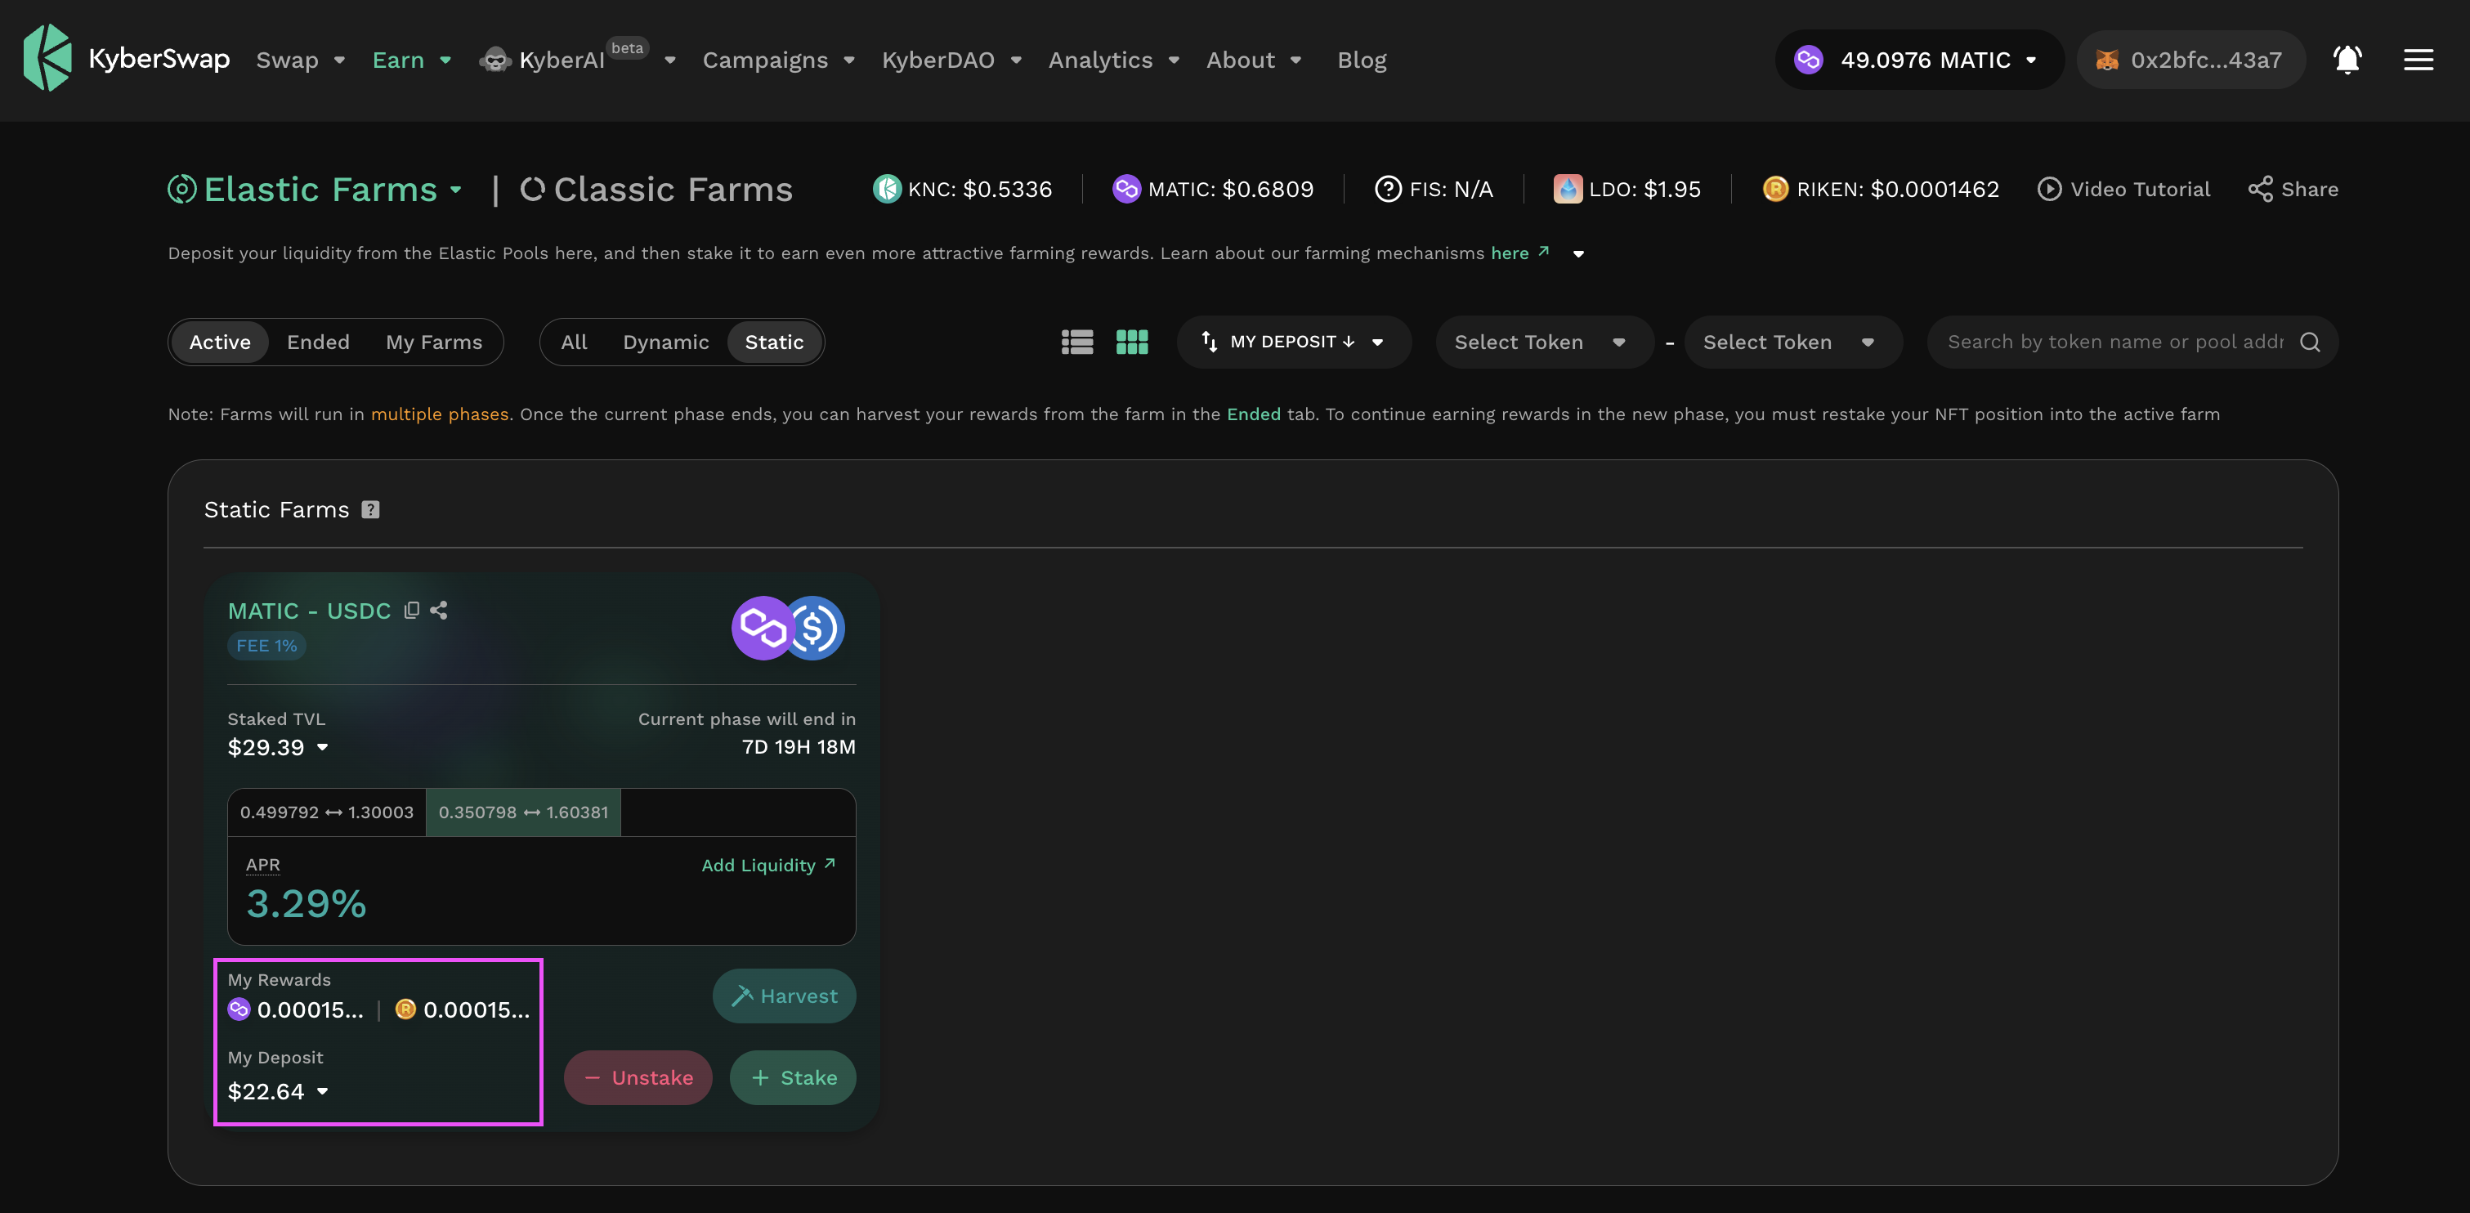Click the MATIC reward token icon
This screenshot has width=2470, height=1213.
point(239,1009)
